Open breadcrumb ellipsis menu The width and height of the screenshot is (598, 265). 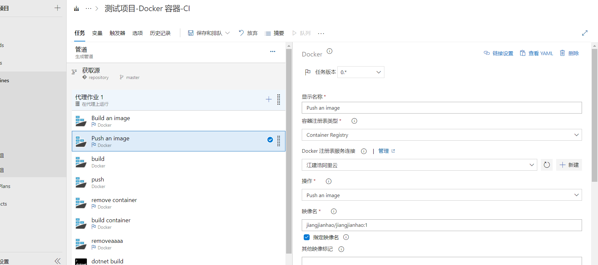[x=88, y=8]
